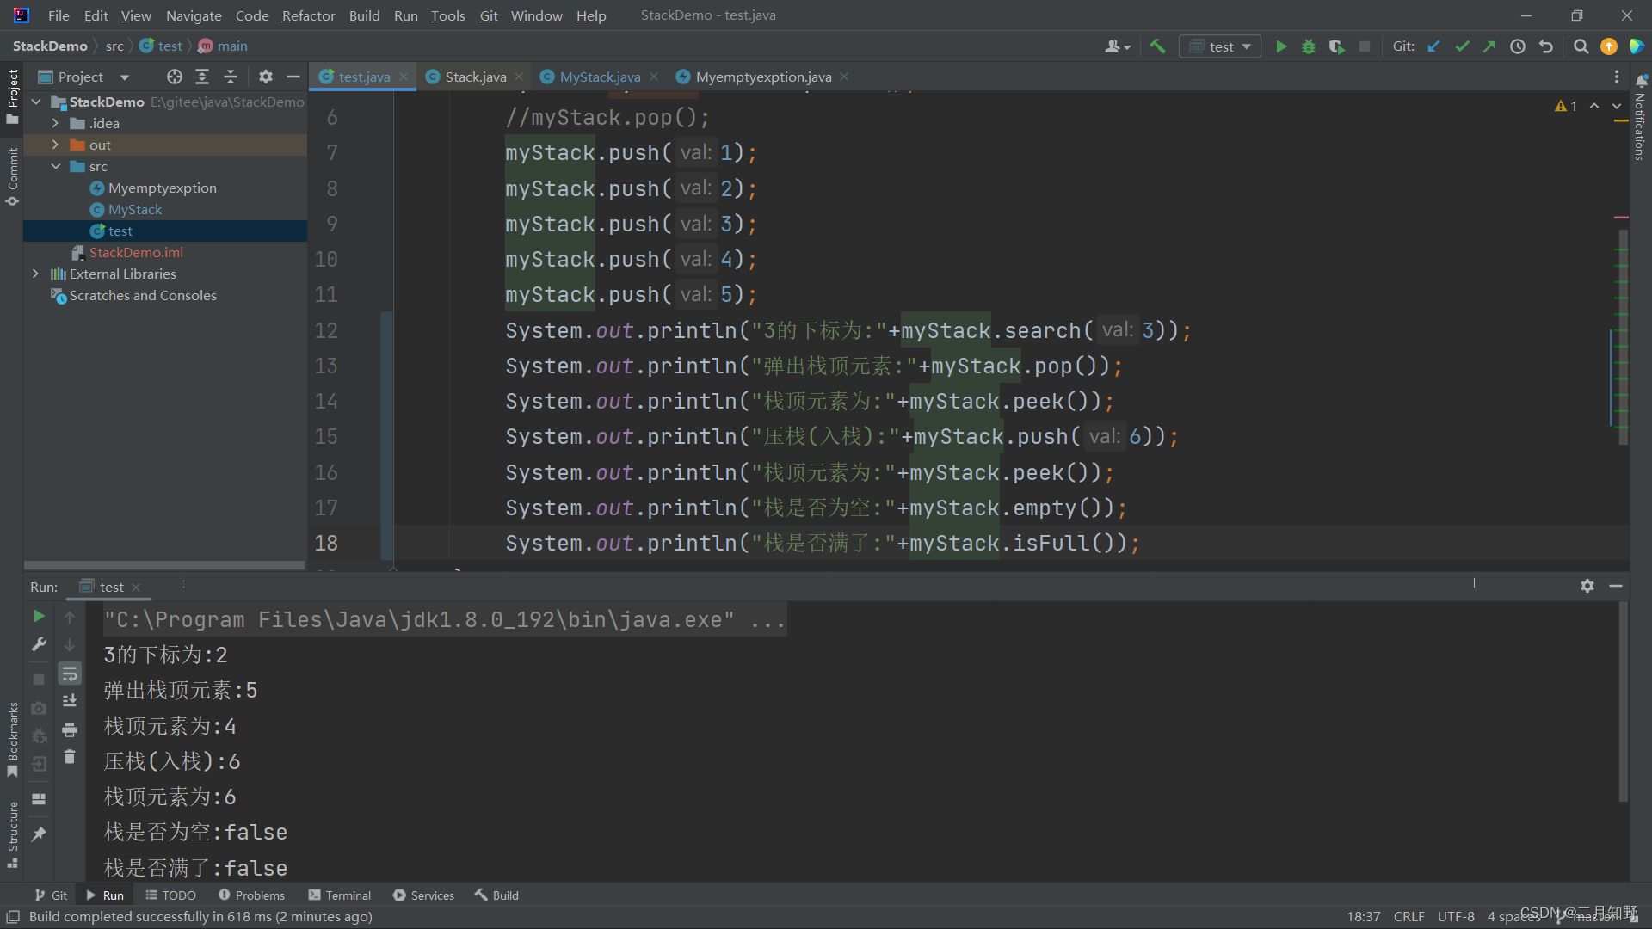Switch to the MyStack.java tab
Image resolution: width=1652 pixels, height=929 pixels.
(600, 77)
